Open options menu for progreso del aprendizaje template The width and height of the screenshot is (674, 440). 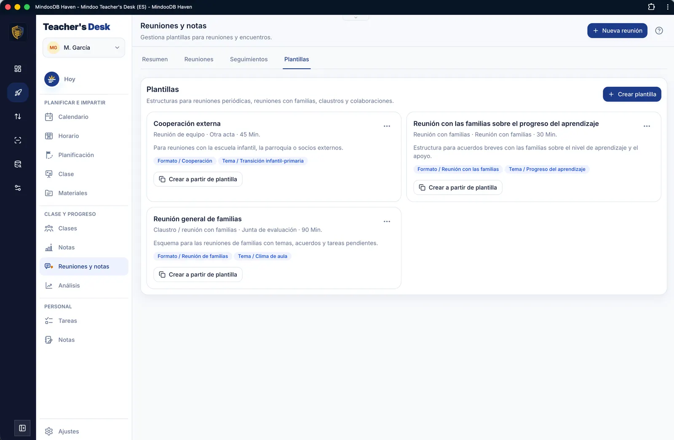click(x=647, y=126)
